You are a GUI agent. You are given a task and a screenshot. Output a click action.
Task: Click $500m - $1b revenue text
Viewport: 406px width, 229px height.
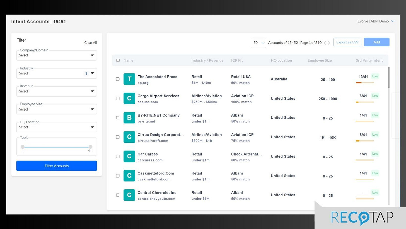tap(202, 141)
